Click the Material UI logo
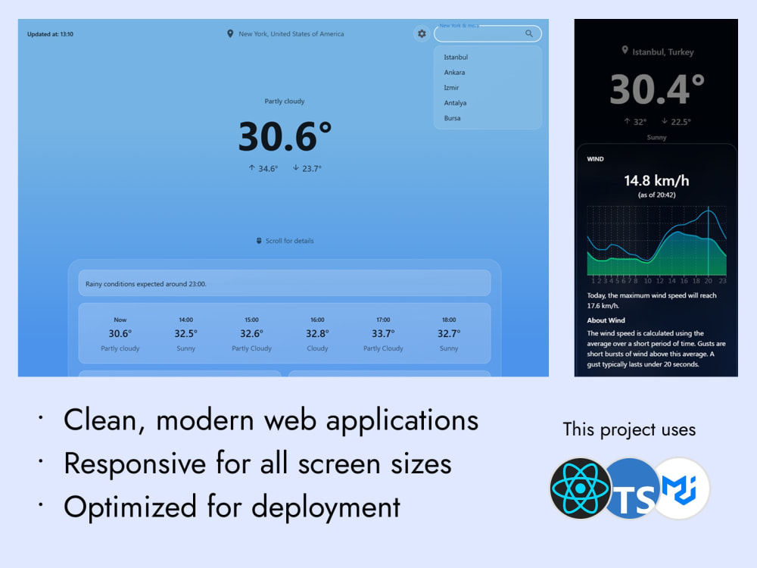Image resolution: width=757 pixels, height=568 pixels. pyautogui.click(x=681, y=488)
